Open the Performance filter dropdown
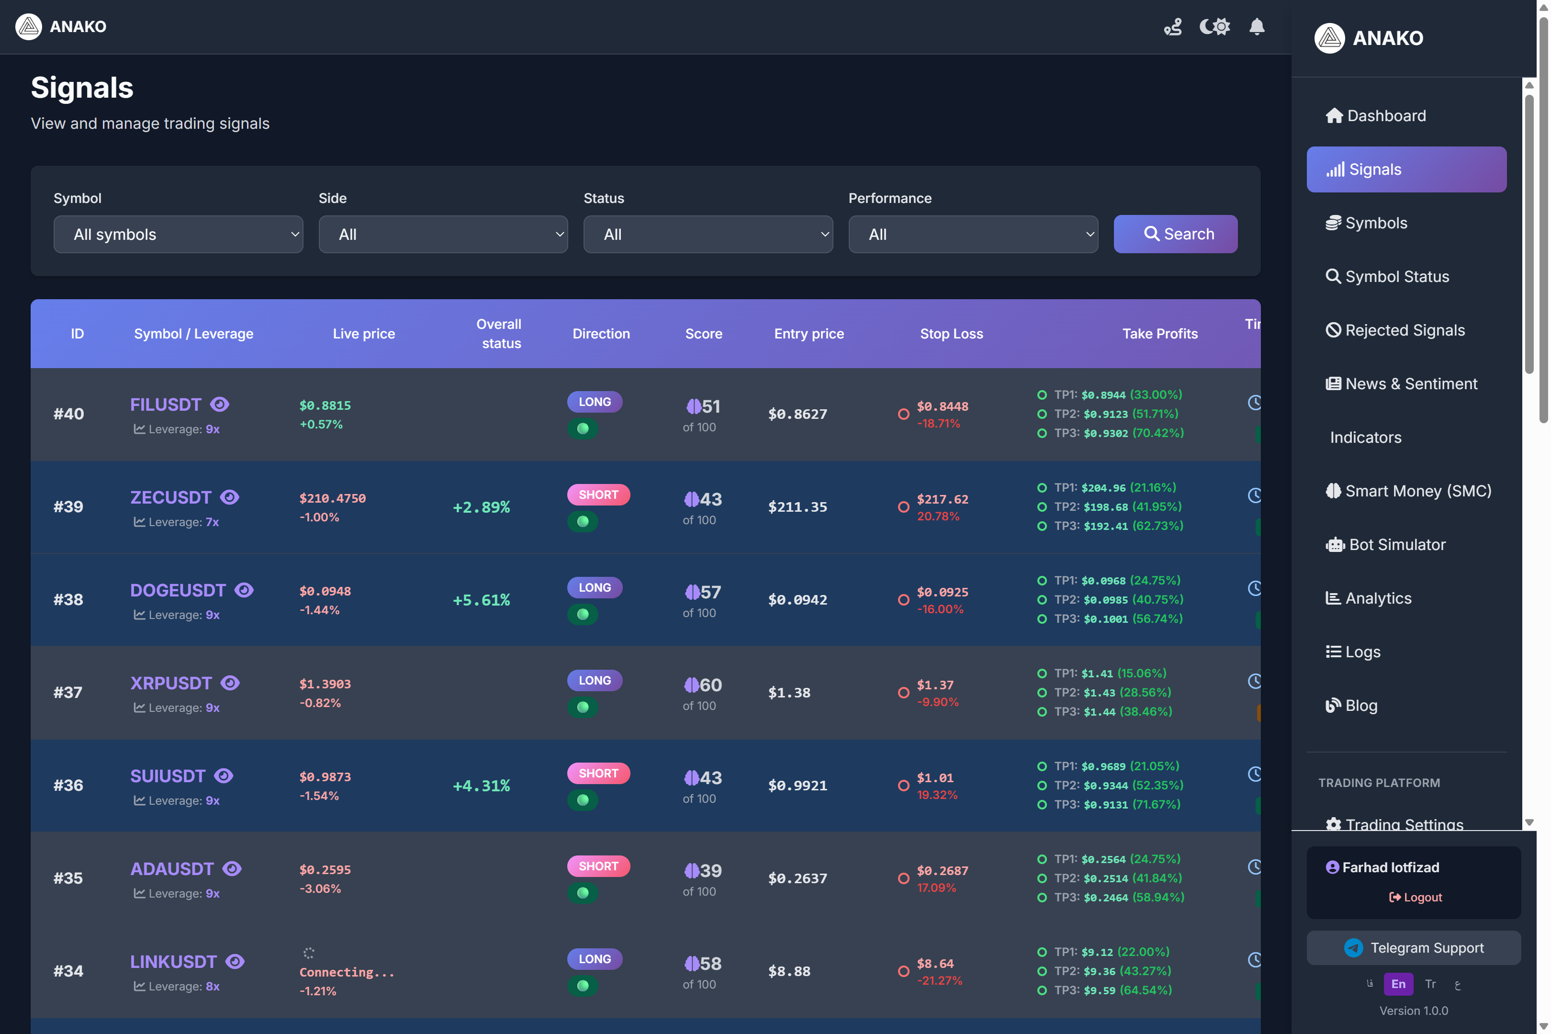The width and height of the screenshot is (1551, 1034). click(973, 234)
